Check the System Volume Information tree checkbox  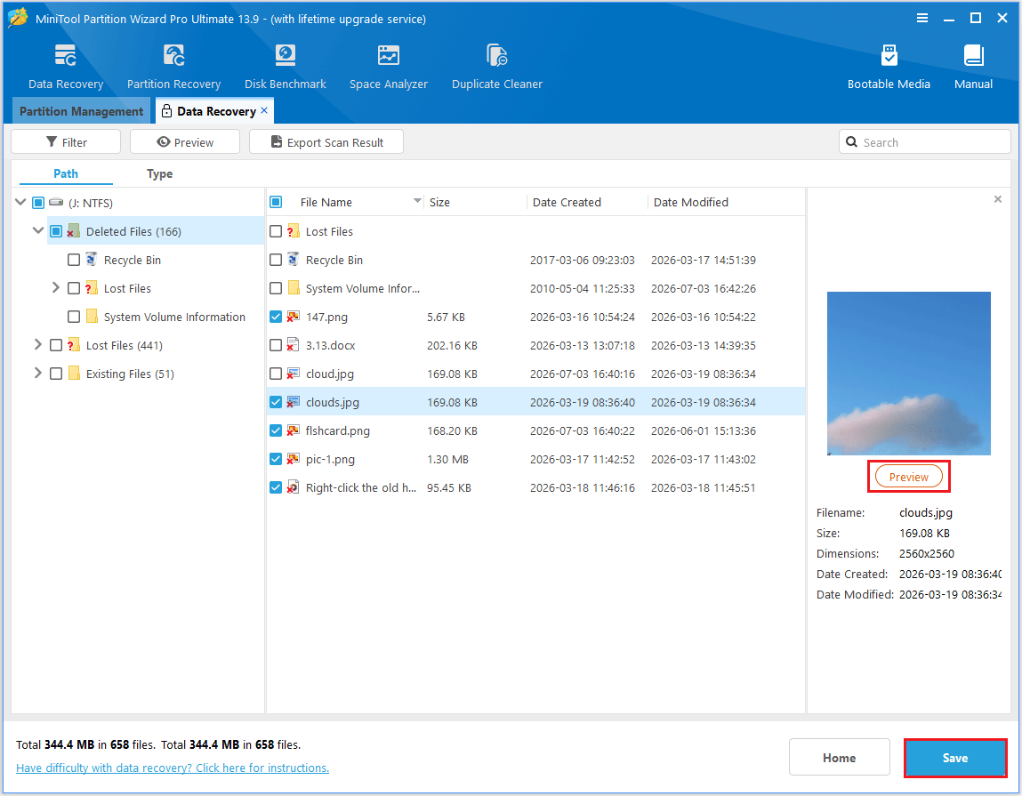[74, 317]
